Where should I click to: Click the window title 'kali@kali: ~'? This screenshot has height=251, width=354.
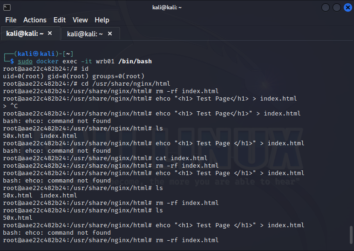(x=167, y=7)
